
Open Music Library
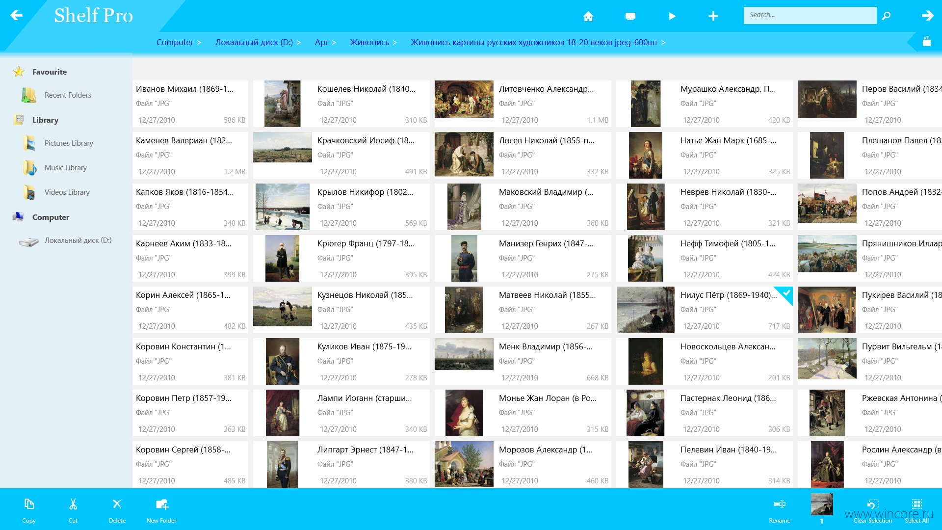(66, 168)
